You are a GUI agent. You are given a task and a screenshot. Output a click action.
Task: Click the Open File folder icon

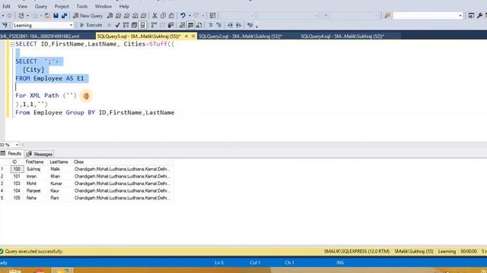[x=47, y=15]
